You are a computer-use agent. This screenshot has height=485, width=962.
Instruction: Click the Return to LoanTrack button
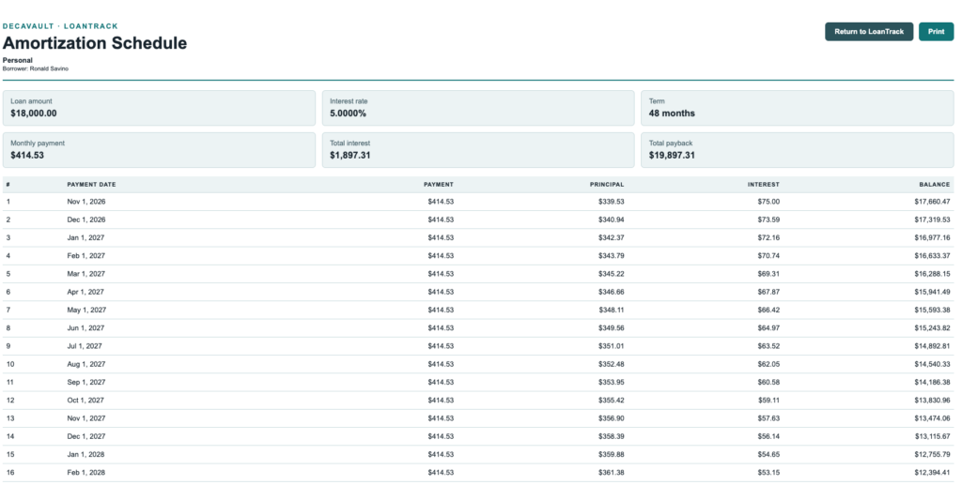click(869, 32)
